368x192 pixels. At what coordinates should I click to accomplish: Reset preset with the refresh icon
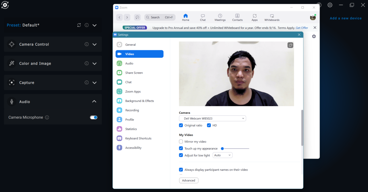point(79,25)
